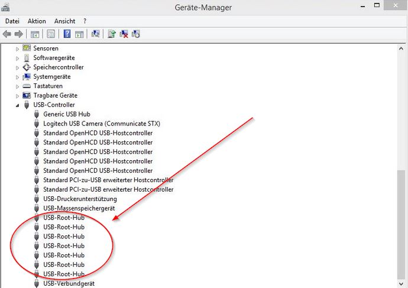408x288 pixels.
Task: Open the Ansicht menu
Action: (64, 21)
